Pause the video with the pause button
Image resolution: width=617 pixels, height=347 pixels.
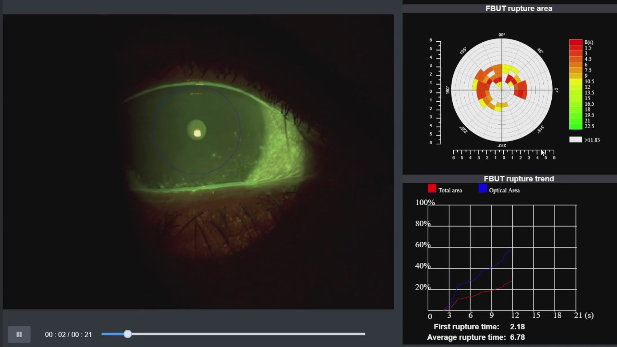pyautogui.click(x=19, y=334)
